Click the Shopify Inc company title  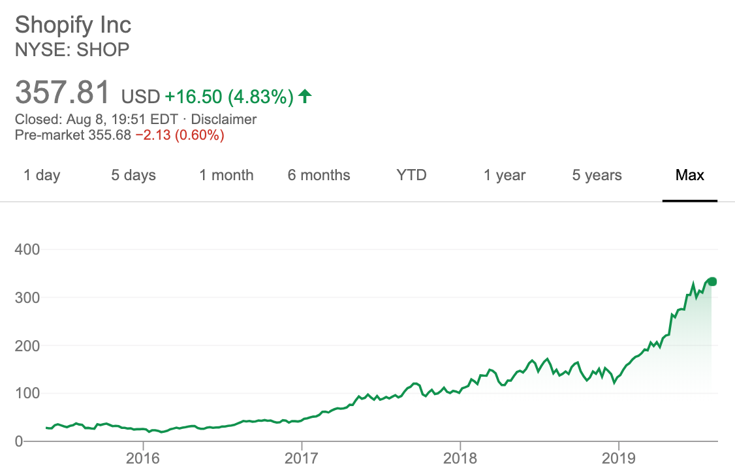(73, 25)
